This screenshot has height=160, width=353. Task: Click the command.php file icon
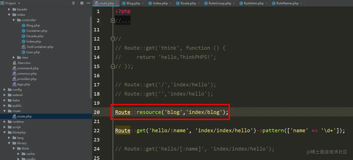point(14,68)
